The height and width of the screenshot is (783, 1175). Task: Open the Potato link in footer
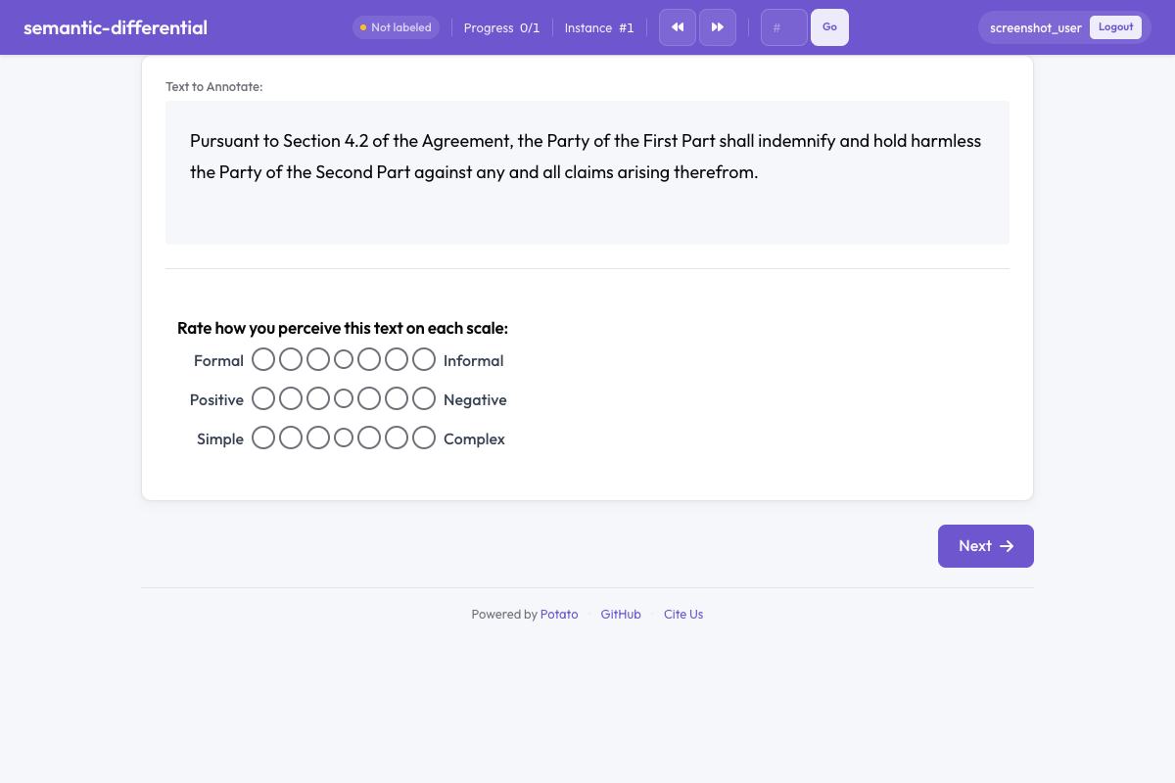[559, 615]
